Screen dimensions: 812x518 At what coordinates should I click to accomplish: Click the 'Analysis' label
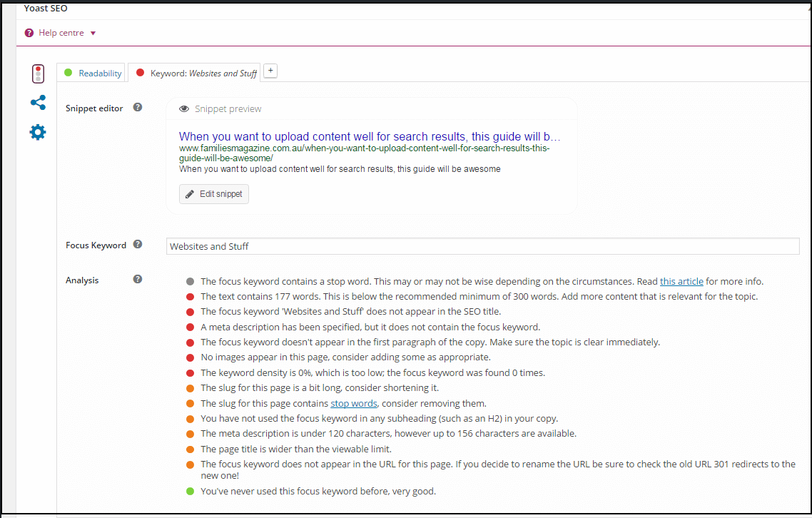pos(82,280)
